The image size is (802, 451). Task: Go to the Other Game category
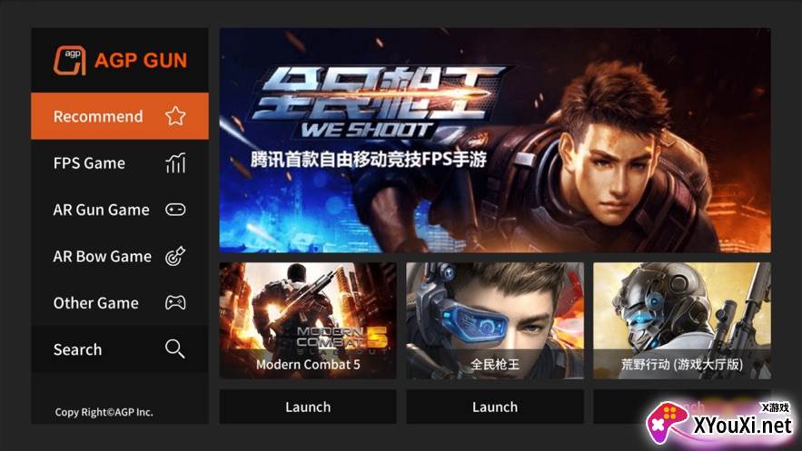pyautogui.click(x=120, y=303)
